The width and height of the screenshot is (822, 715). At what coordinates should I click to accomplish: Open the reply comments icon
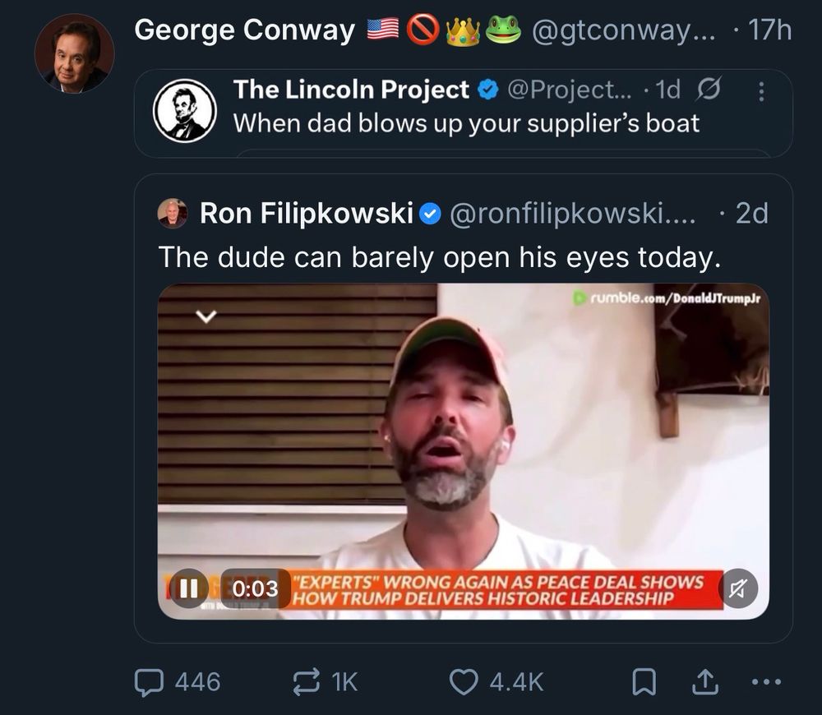(151, 681)
